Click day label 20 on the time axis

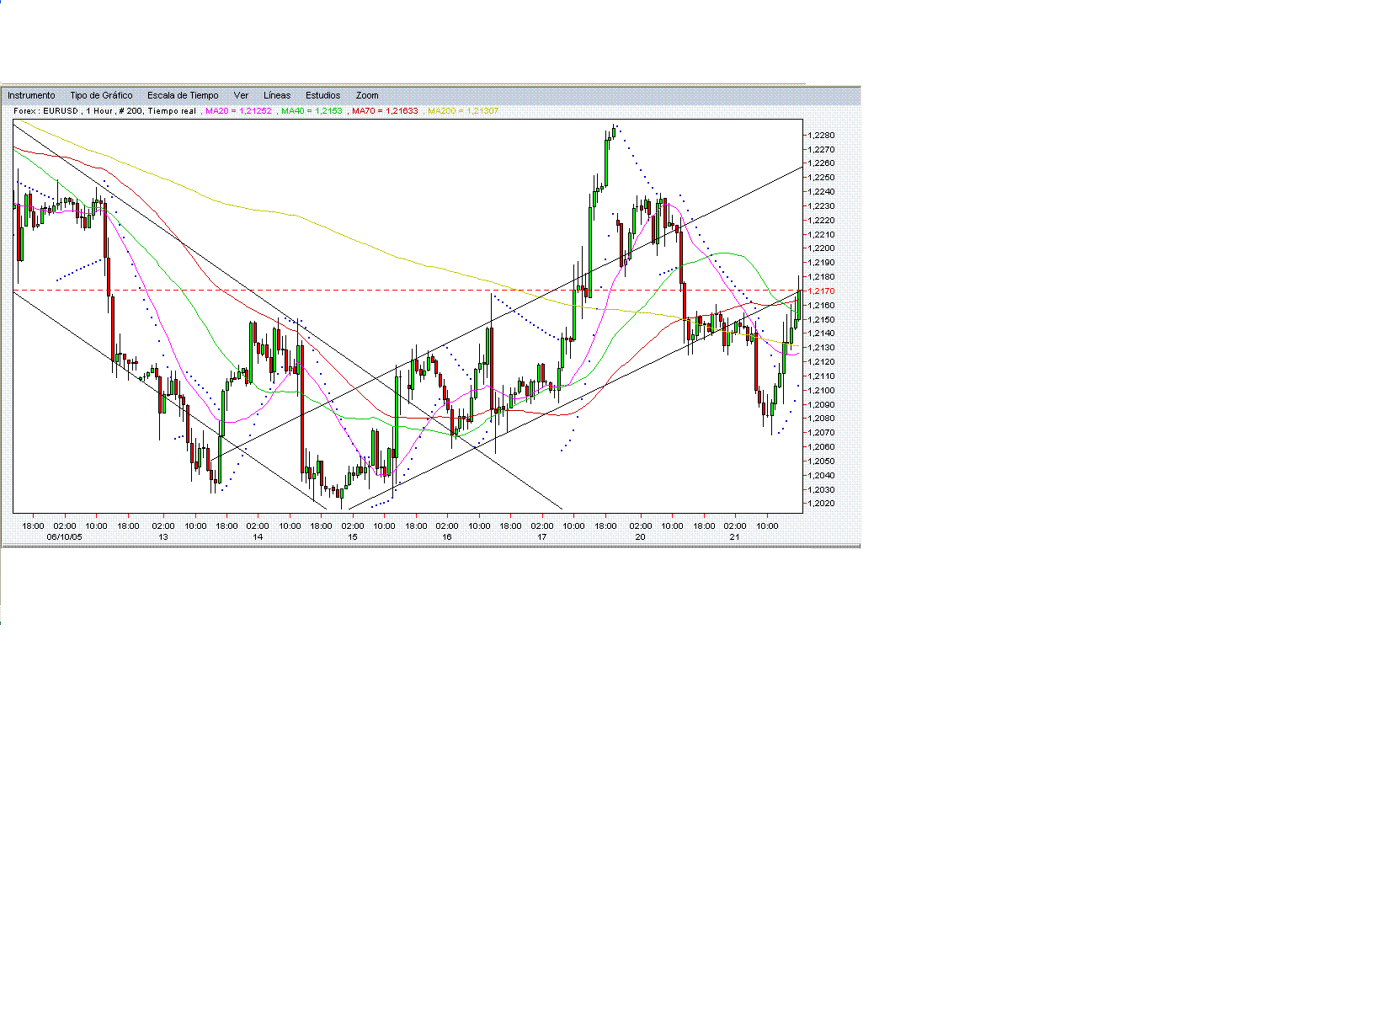coord(641,537)
